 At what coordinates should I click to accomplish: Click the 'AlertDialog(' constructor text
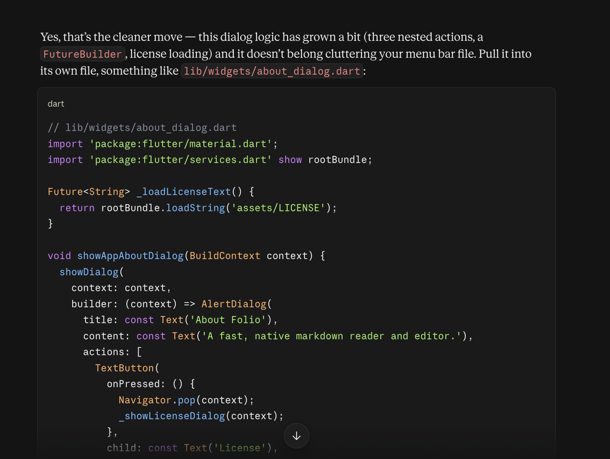(236, 304)
